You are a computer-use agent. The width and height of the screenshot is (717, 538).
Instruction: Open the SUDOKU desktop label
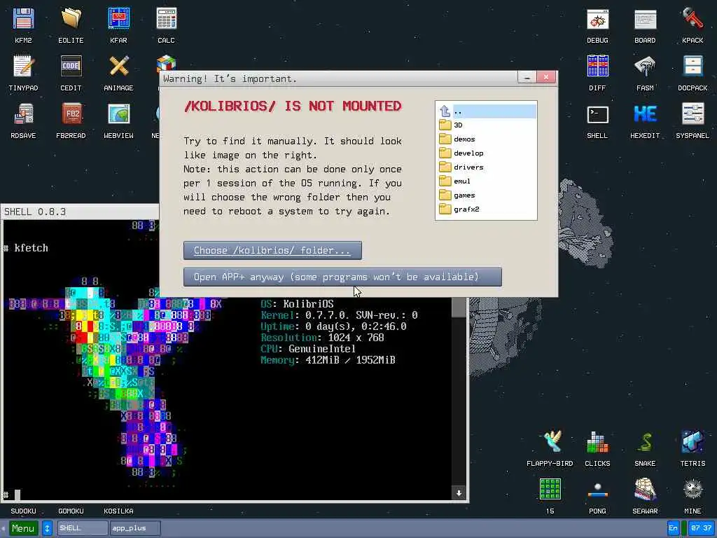click(x=23, y=511)
